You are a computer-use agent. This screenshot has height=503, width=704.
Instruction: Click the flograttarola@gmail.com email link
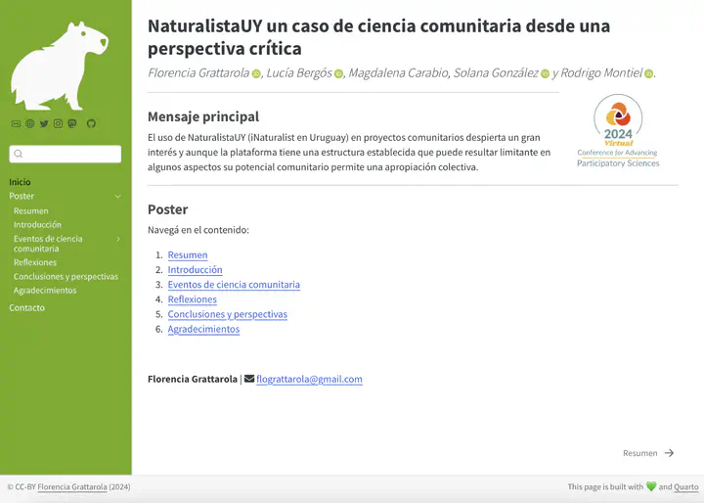tap(309, 379)
